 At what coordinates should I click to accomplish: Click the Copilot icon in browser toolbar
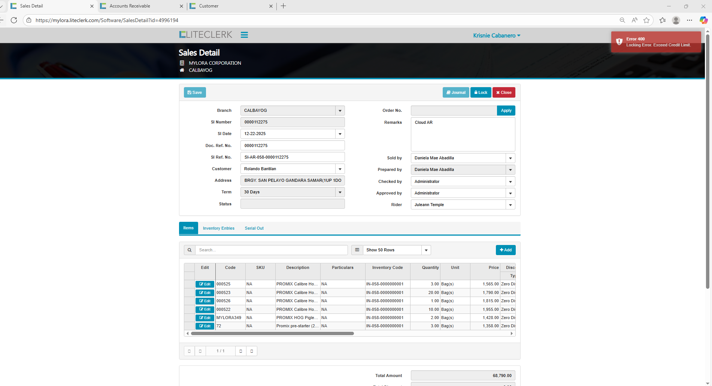point(703,20)
